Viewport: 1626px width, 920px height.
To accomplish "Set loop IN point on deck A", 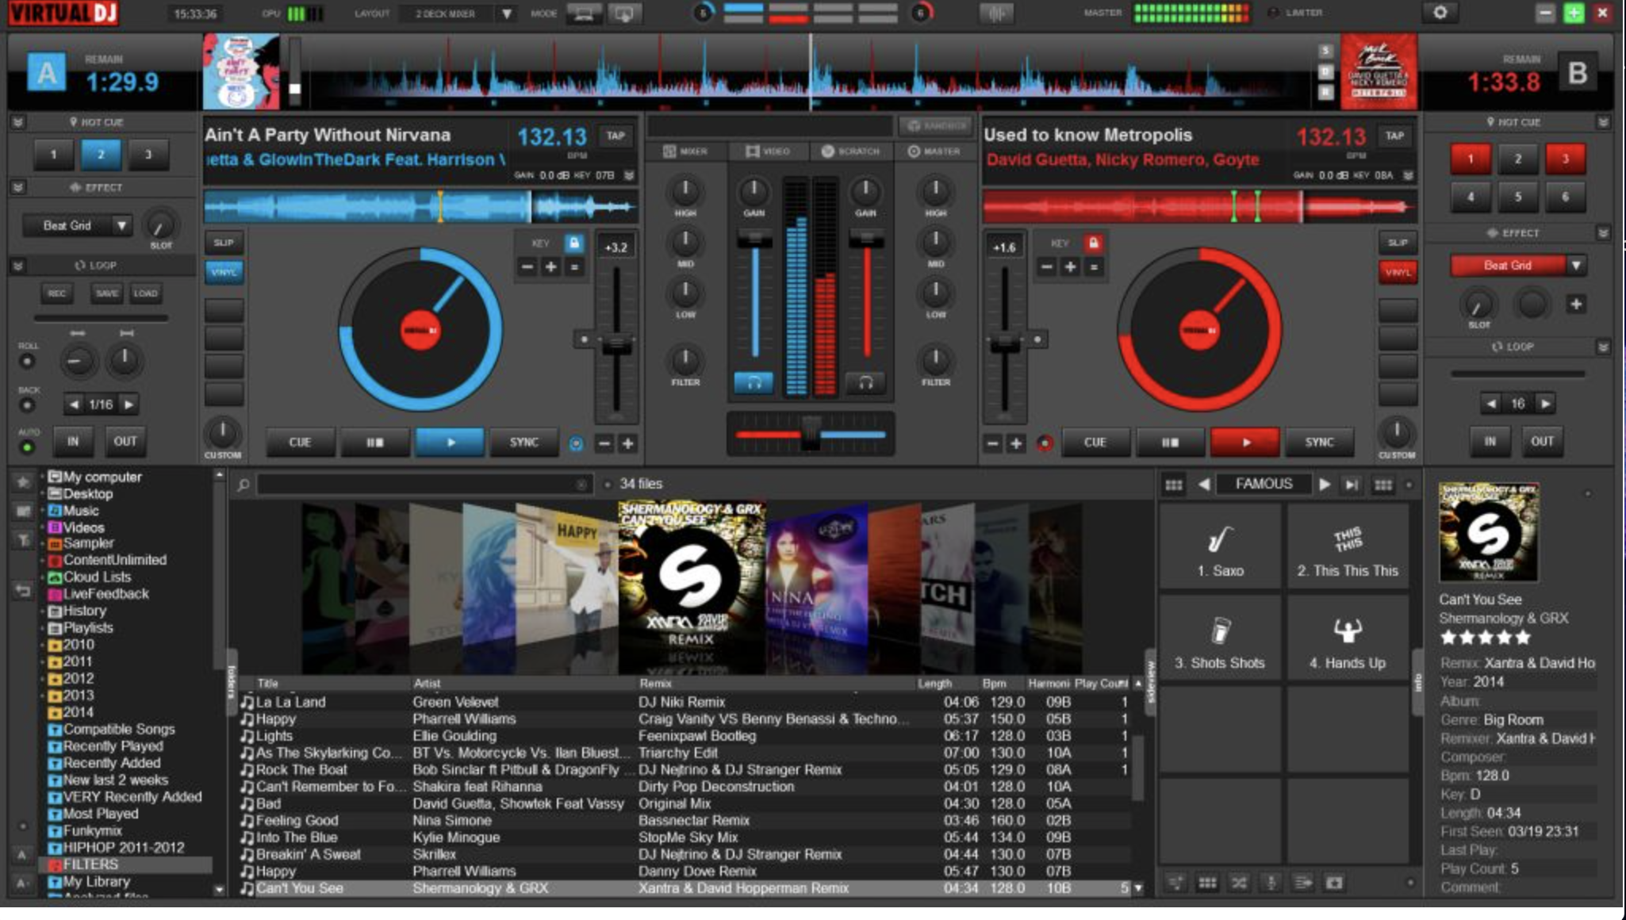I will [x=73, y=441].
